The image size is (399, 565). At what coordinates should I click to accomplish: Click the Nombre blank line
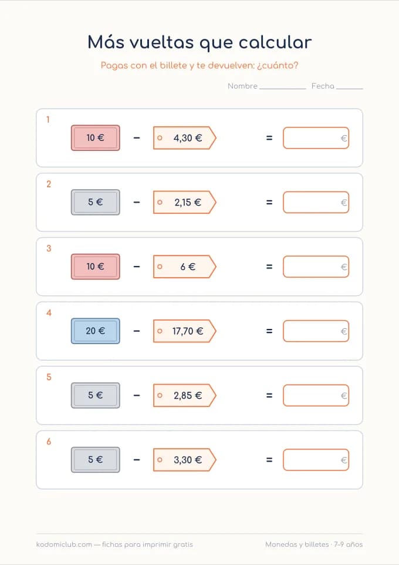tap(283, 88)
